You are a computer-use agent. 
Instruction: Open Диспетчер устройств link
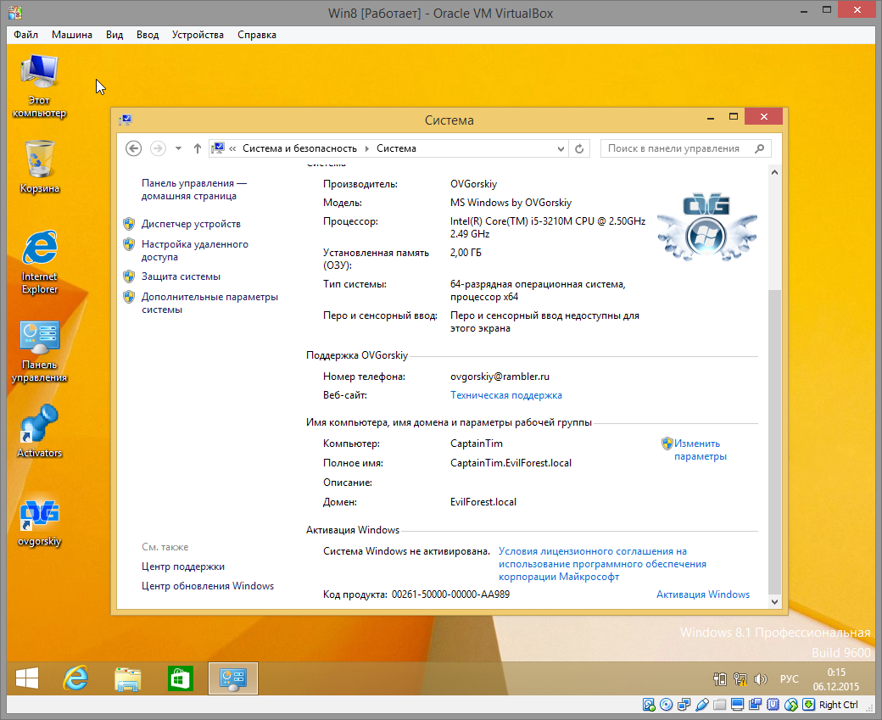191,224
